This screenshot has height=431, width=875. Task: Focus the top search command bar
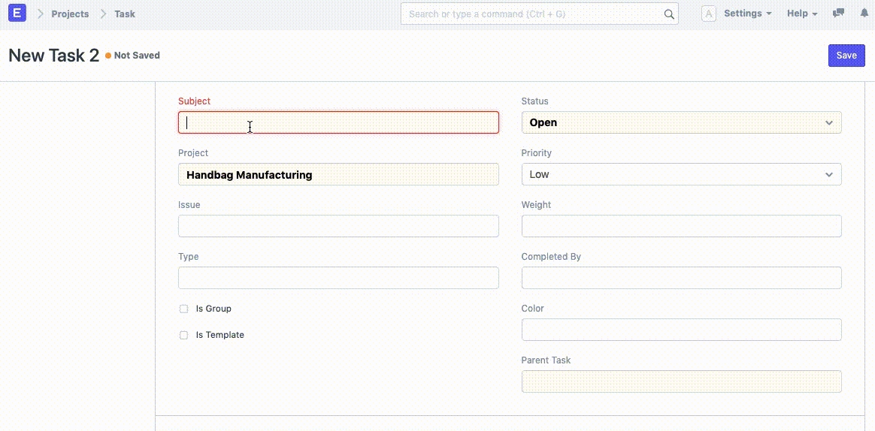pyautogui.click(x=534, y=14)
